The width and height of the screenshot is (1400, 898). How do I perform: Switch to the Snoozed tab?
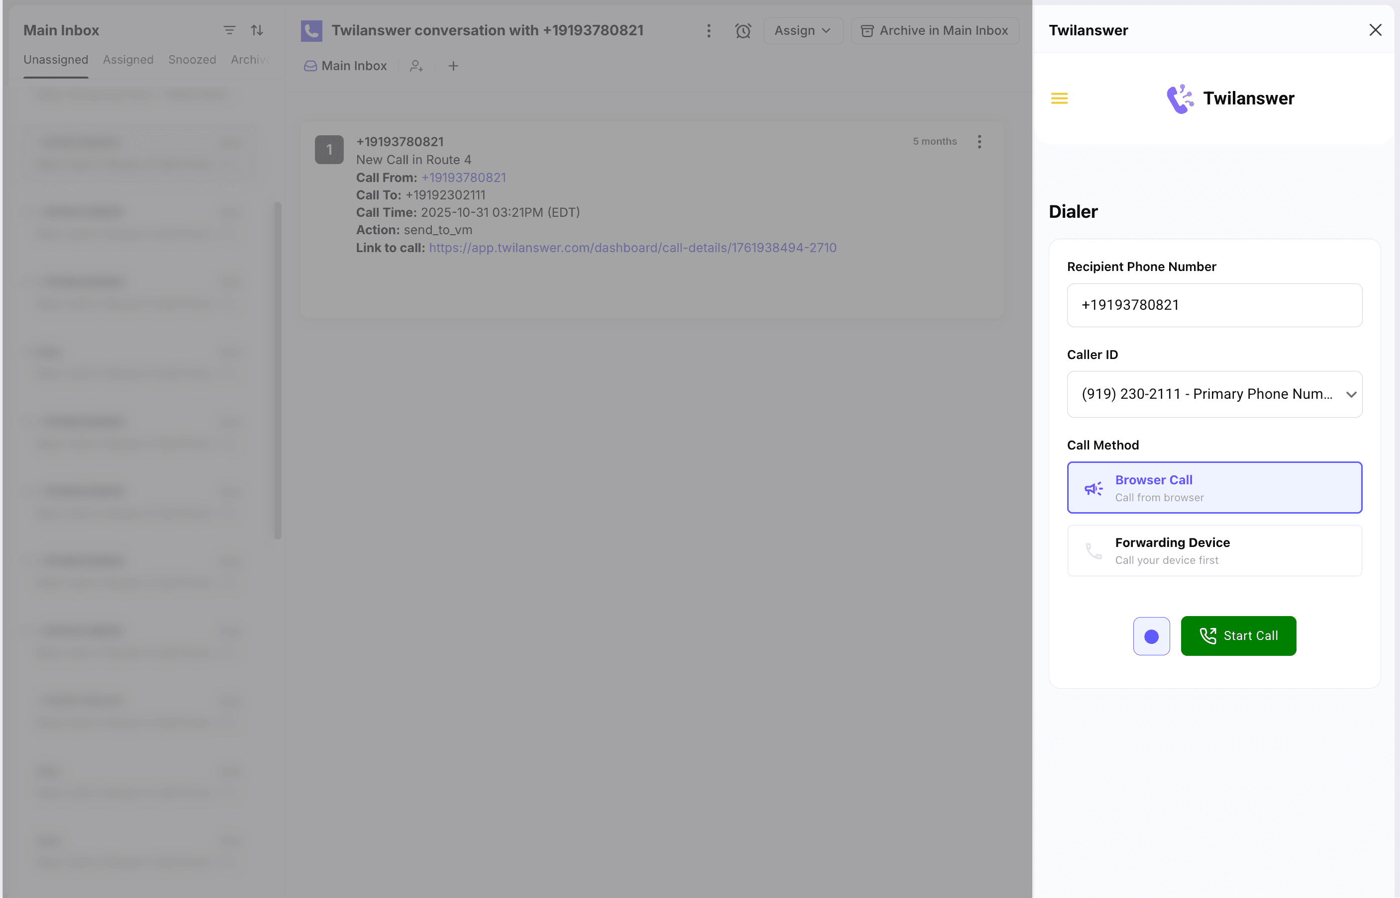coord(192,60)
